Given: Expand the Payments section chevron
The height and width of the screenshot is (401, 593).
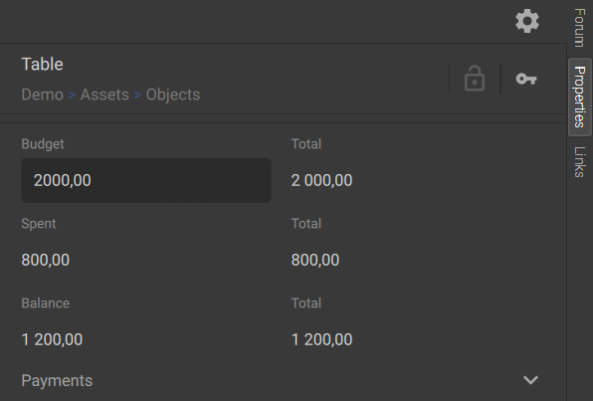Looking at the screenshot, I should tap(530, 380).
